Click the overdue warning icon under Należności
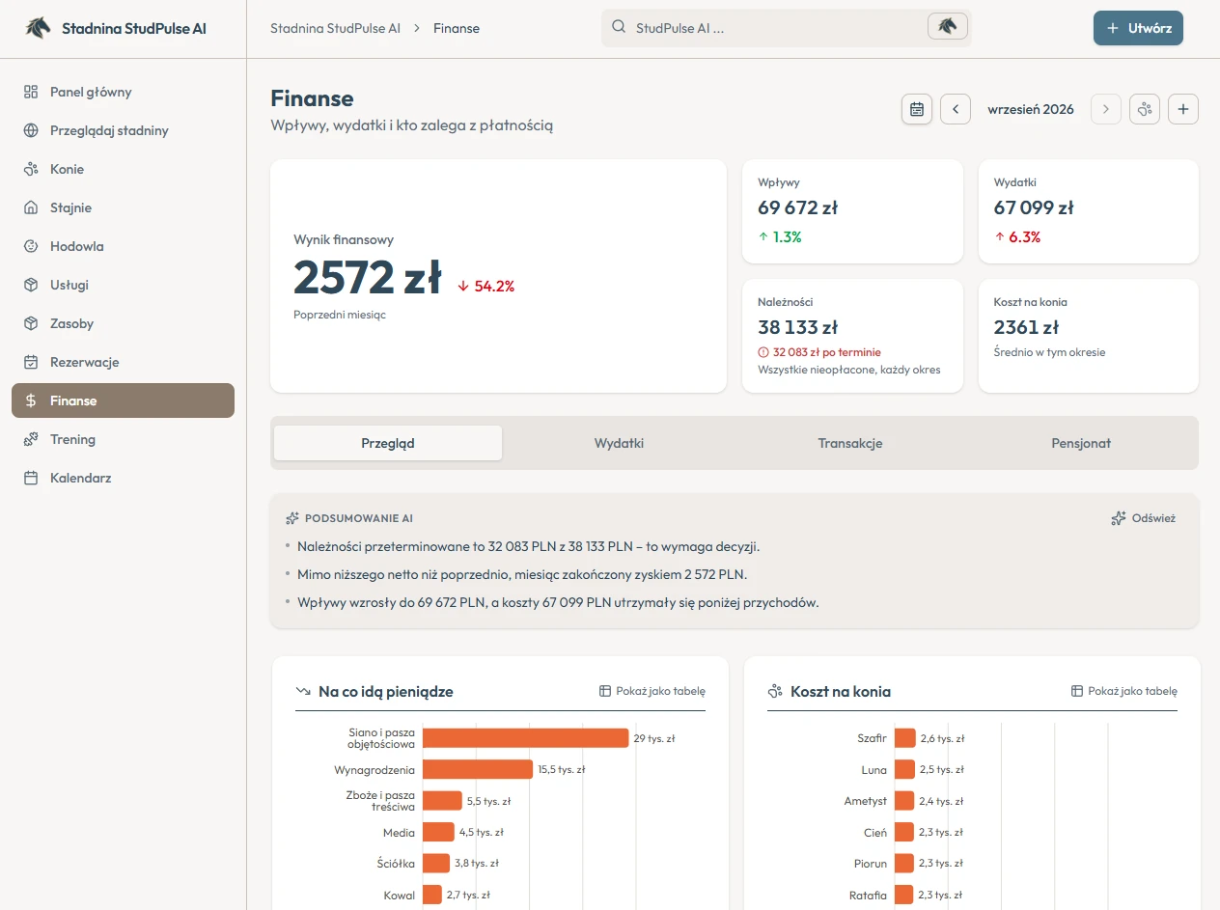Image resolution: width=1220 pixels, height=910 pixels. 763,352
